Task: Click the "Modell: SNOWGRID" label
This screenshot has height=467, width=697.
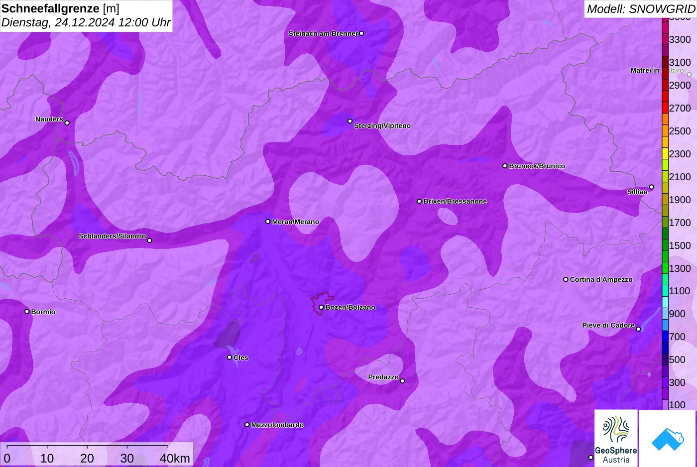Action: [x=641, y=9]
